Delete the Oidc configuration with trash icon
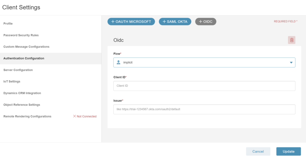This screenshot has height=162, width=306. 292,40
